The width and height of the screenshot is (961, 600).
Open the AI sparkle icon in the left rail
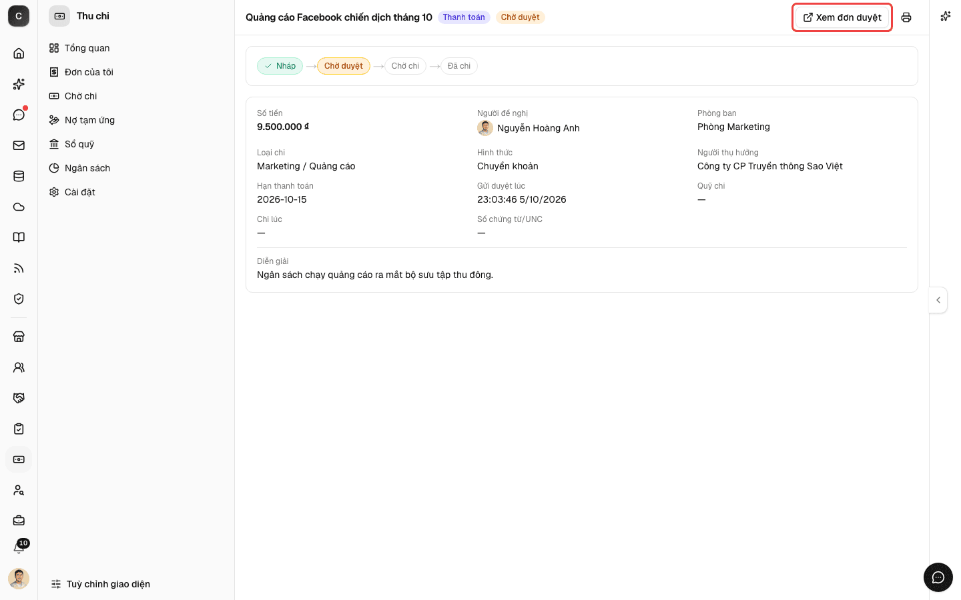(x=19, y=84)
